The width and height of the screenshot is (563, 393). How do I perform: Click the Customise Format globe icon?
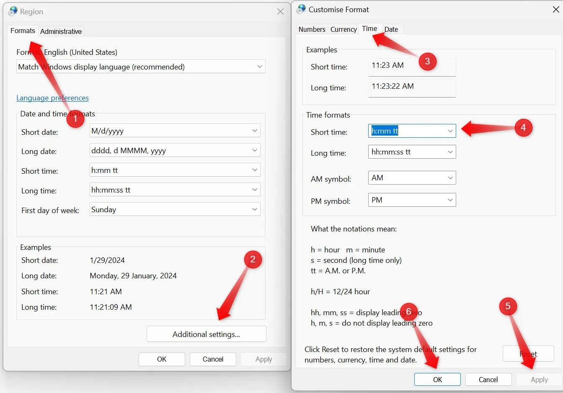coord(300,9)
